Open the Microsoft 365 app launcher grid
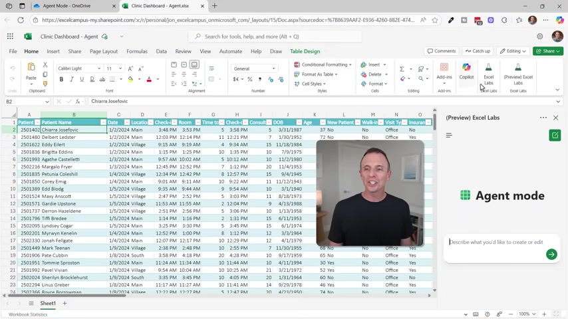The height and width of the screenshot is (319, 568). pyautogui.click(x=10, y=36)
